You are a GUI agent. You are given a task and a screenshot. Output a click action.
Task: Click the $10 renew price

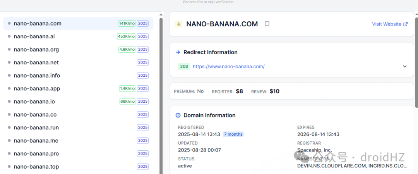pyautogui.click(x=274, y=91)
